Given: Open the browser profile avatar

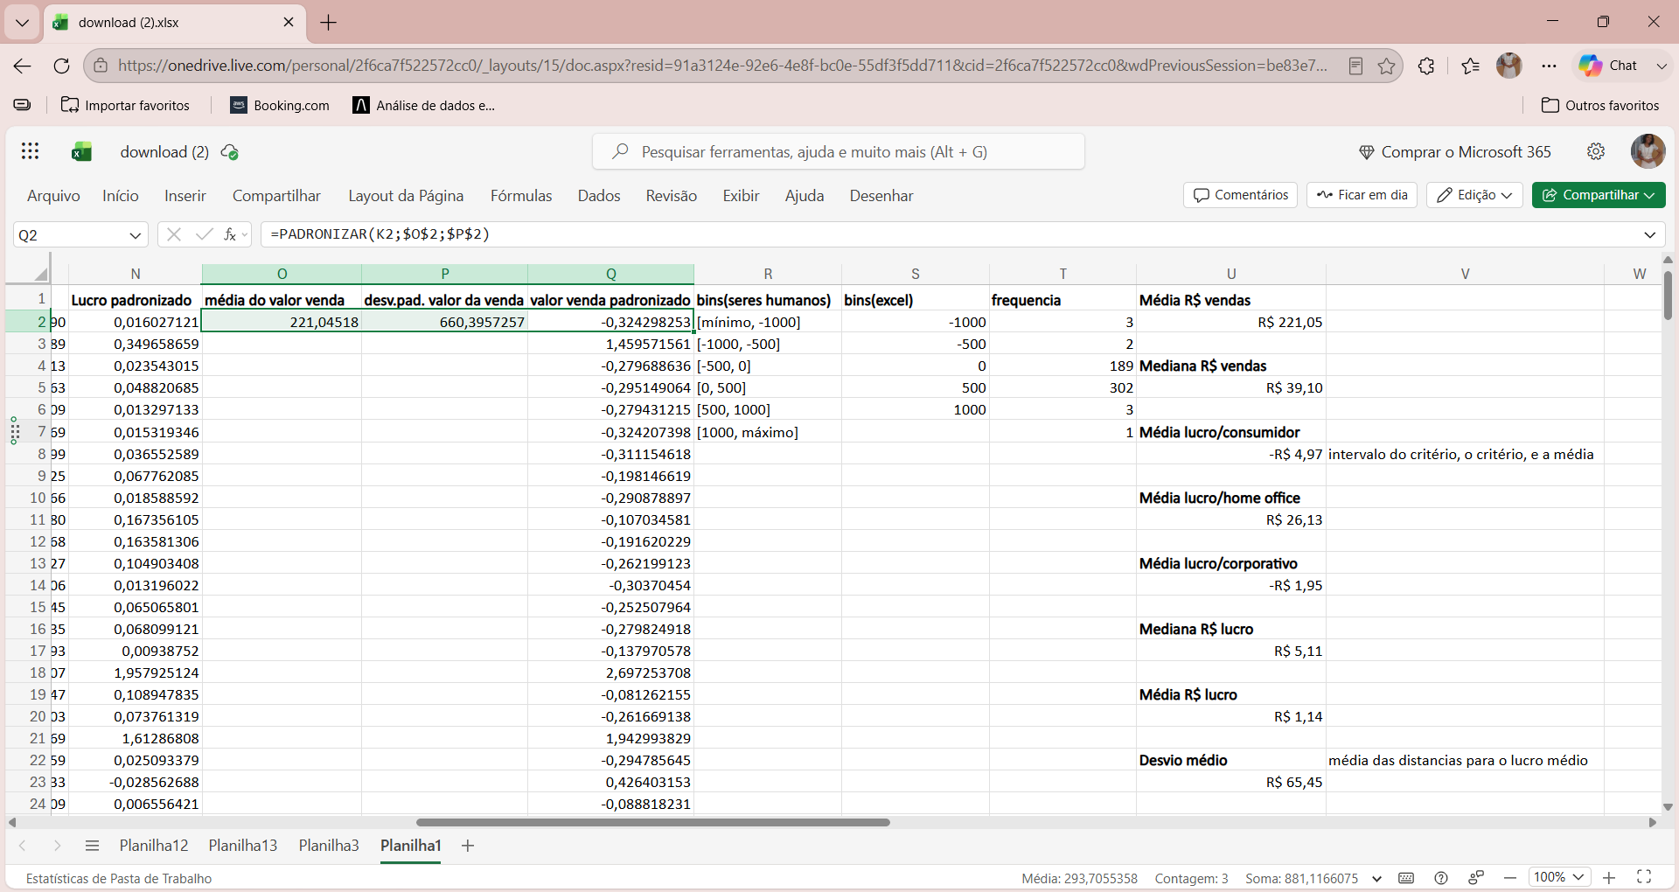Looking at the screenshot, I should (x=1509, y=66).
